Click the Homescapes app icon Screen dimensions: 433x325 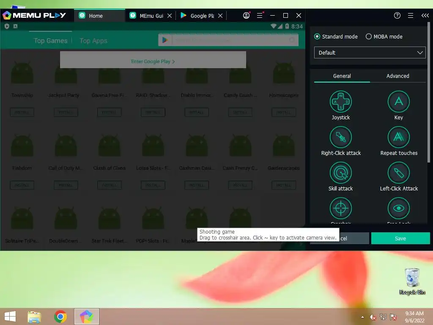284,73
